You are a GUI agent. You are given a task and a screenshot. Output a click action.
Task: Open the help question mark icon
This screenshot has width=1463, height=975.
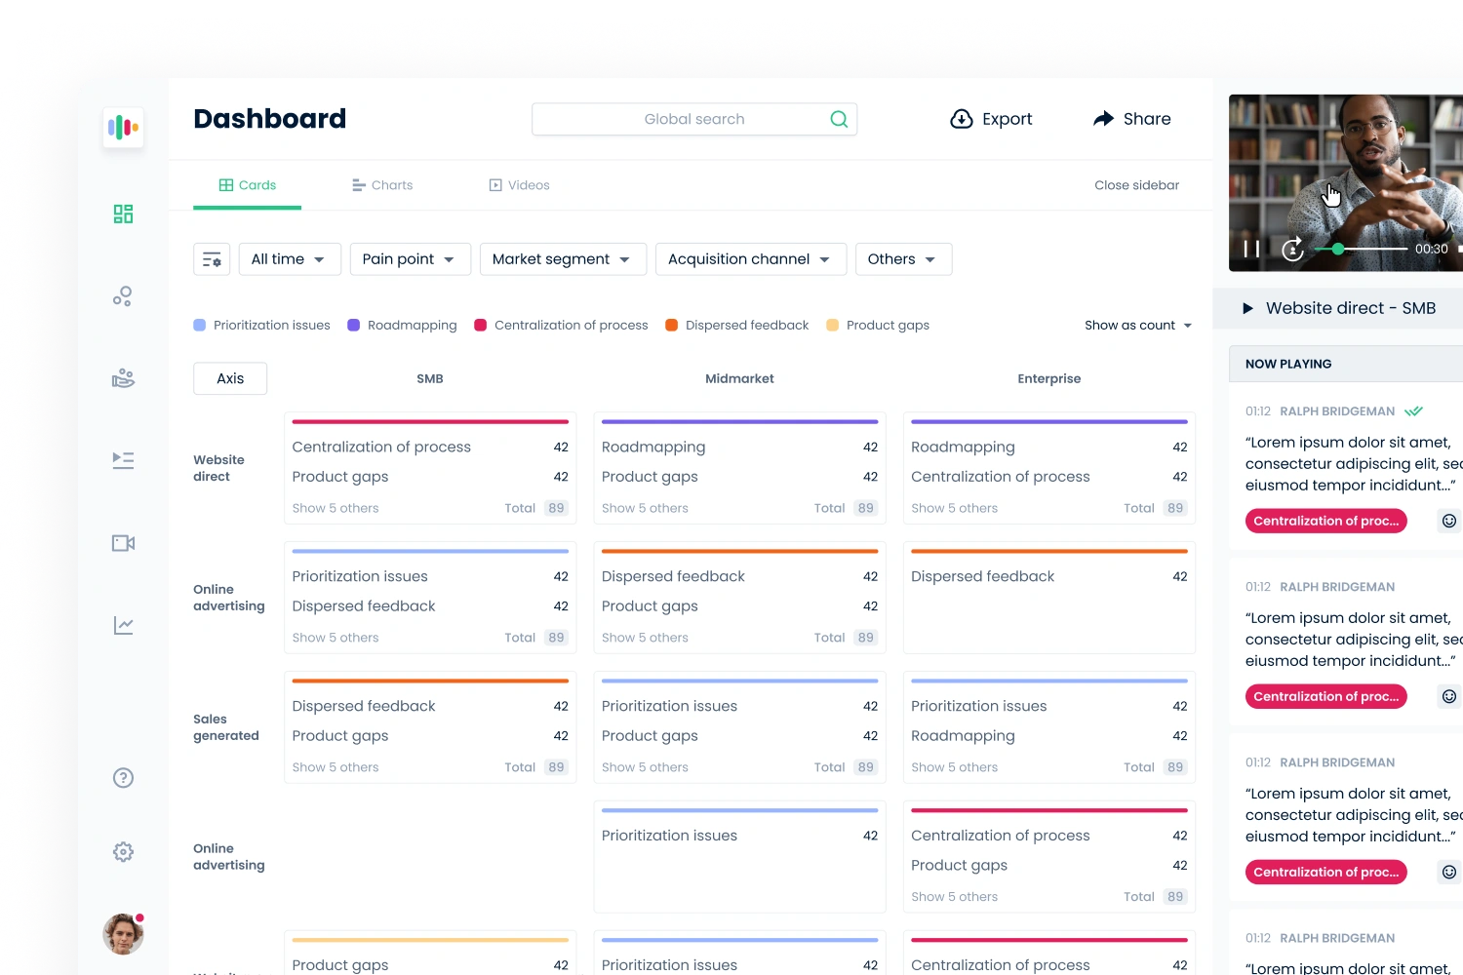123,778
